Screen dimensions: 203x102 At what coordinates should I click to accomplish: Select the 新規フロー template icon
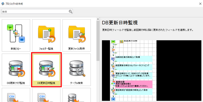coord(16,35)
